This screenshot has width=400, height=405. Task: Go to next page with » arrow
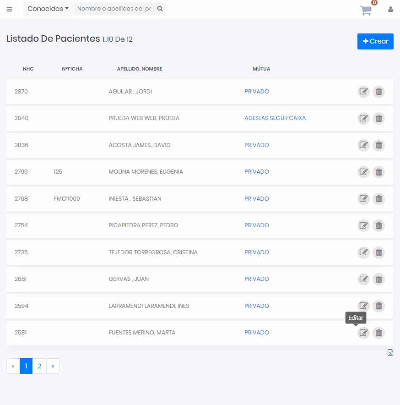click(x=53, y=366)
